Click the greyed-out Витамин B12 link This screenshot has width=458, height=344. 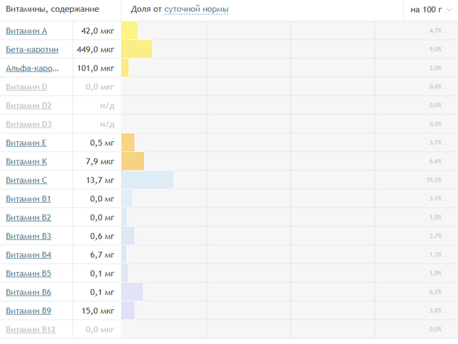click(30, 330)
